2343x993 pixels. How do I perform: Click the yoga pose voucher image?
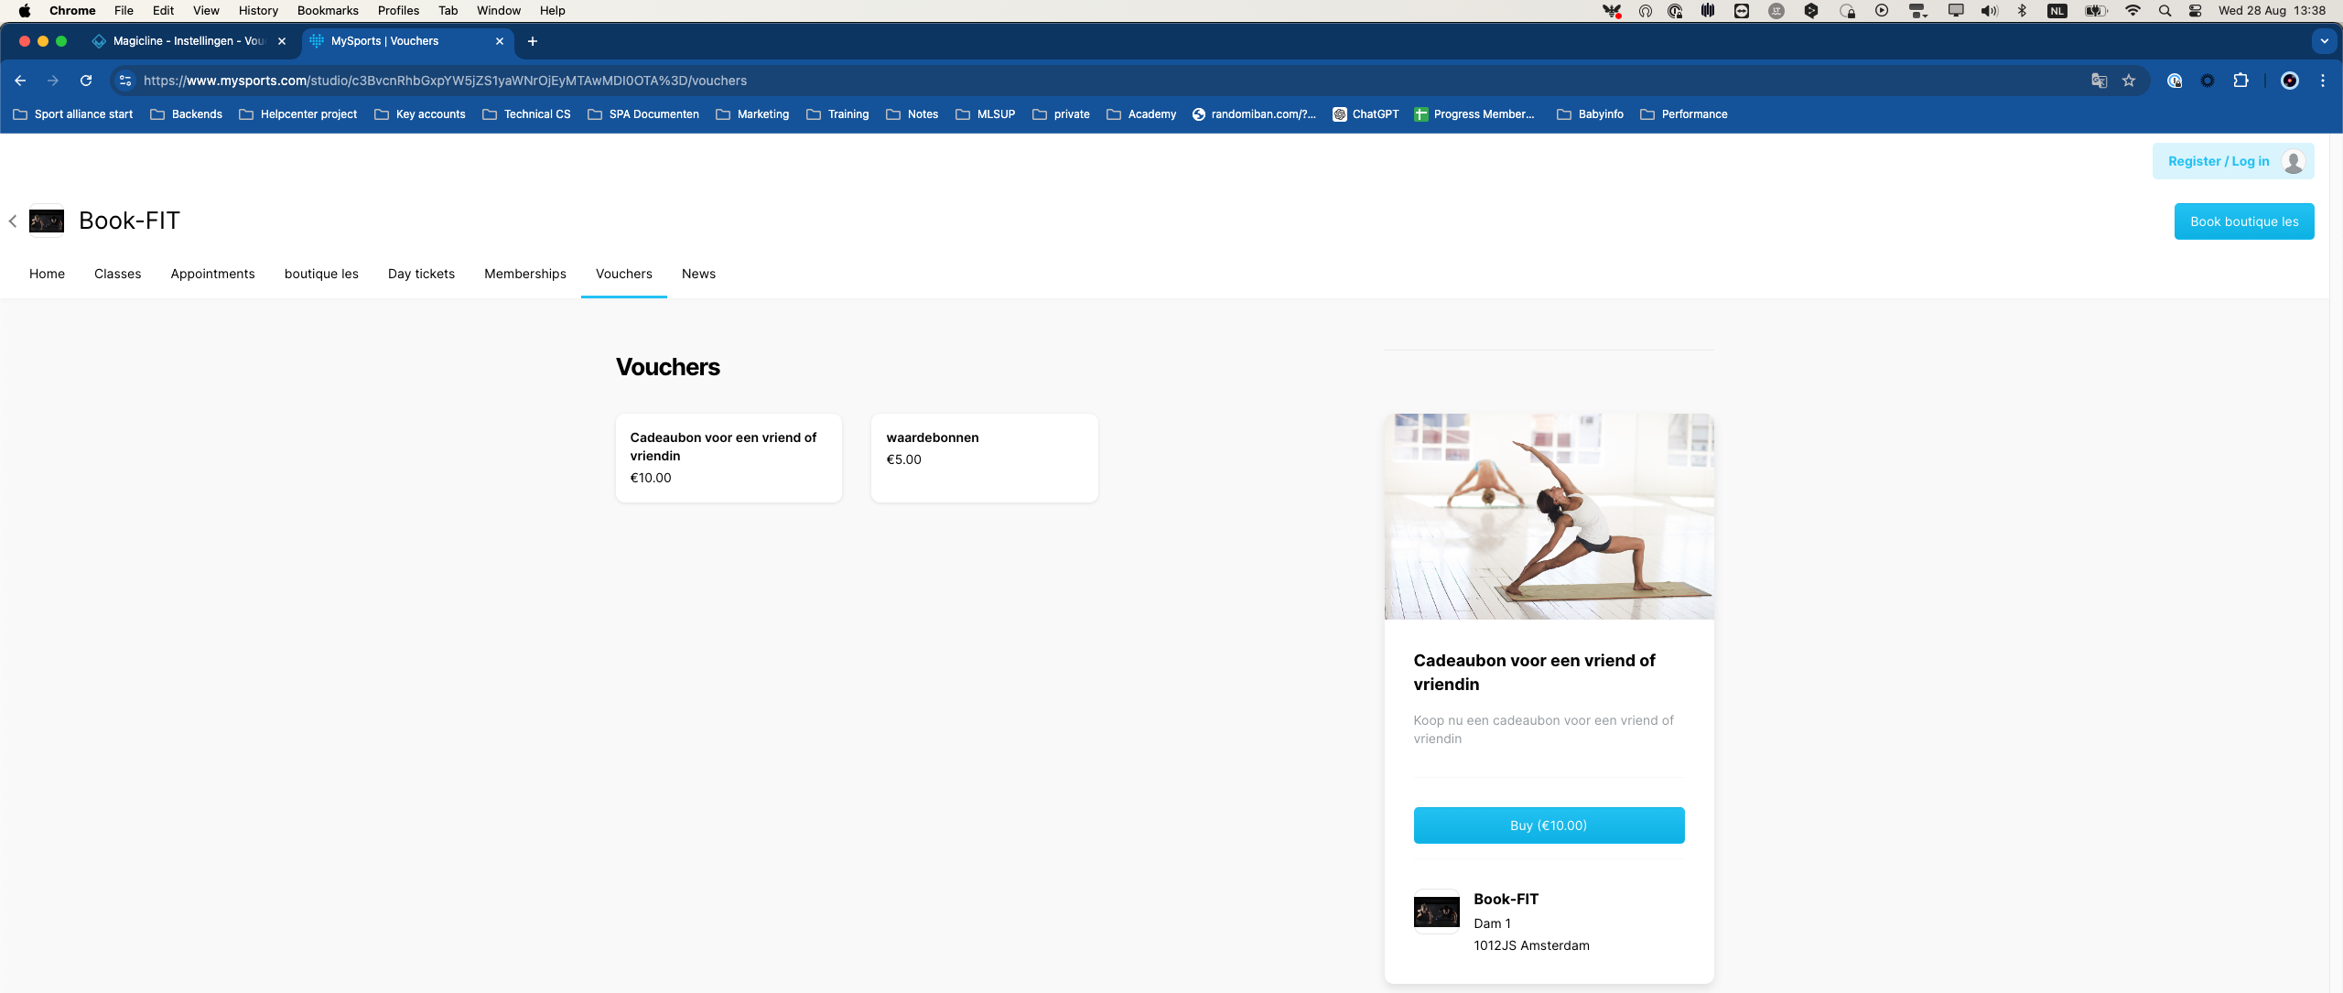click(1549, 516)
